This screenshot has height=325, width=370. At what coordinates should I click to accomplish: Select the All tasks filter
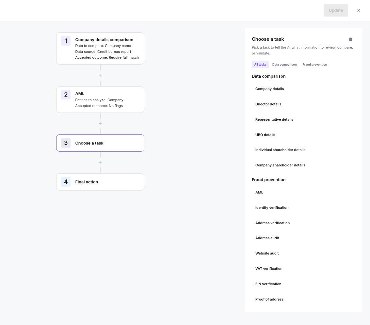(260, 64)
